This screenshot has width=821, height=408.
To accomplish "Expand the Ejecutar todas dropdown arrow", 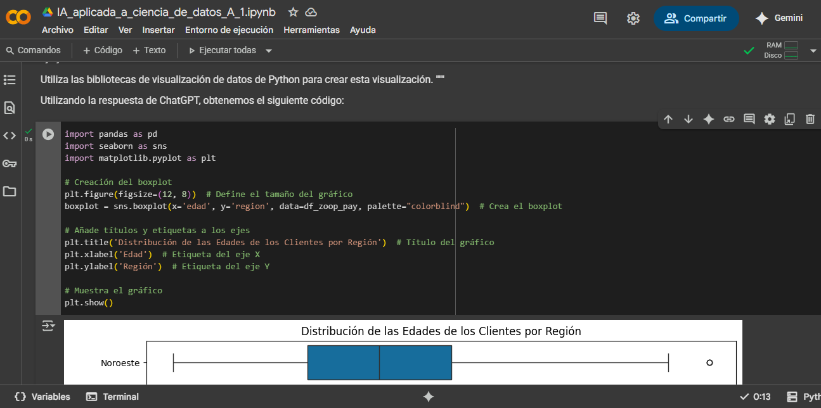I will coord(269,51).
